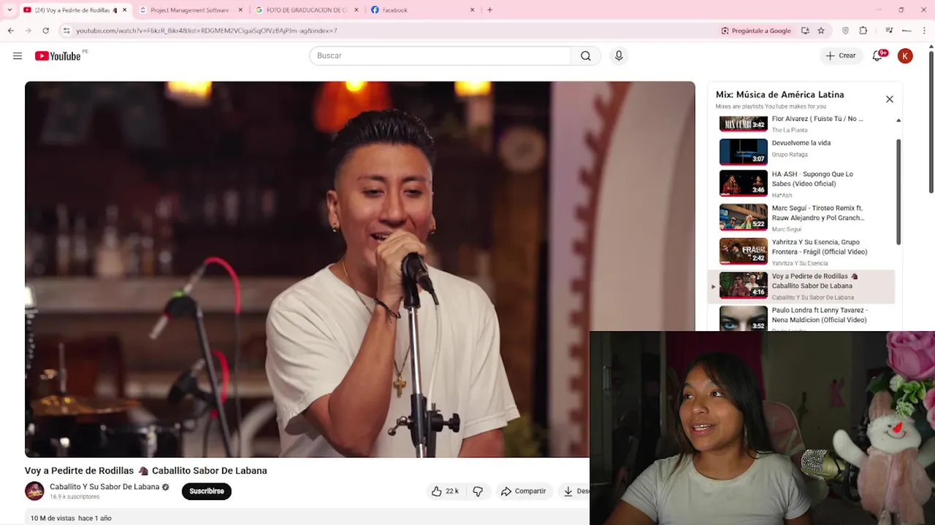Play Marc Seguí Tiroteo Remix item

click(801, 217)
